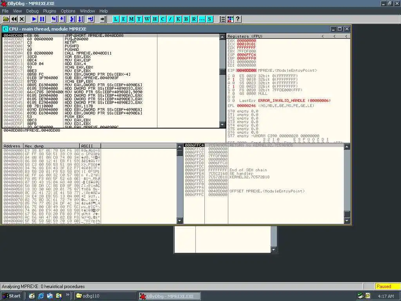Click OllyDbg - MPREXE.EXE taskbar button
Screen dimensions: 401x301
pyautogui.click(x=170, y=296)
